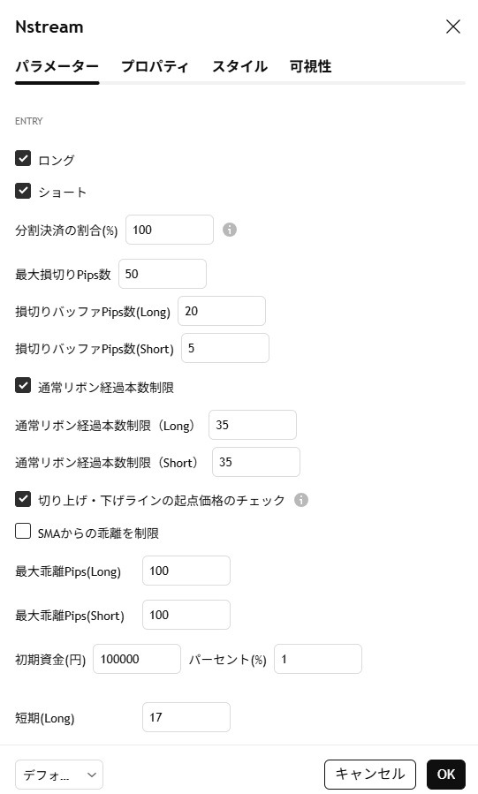Select the 初期資金(円) input field
This screenshot has width=478, height=794.
point(137,659)
